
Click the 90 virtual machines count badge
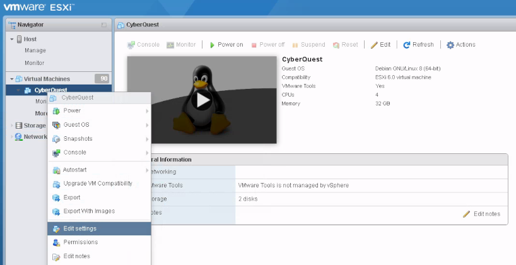point(102,79)
